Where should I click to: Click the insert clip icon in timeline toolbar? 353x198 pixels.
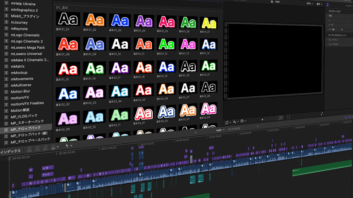click(x=37, y=148)
